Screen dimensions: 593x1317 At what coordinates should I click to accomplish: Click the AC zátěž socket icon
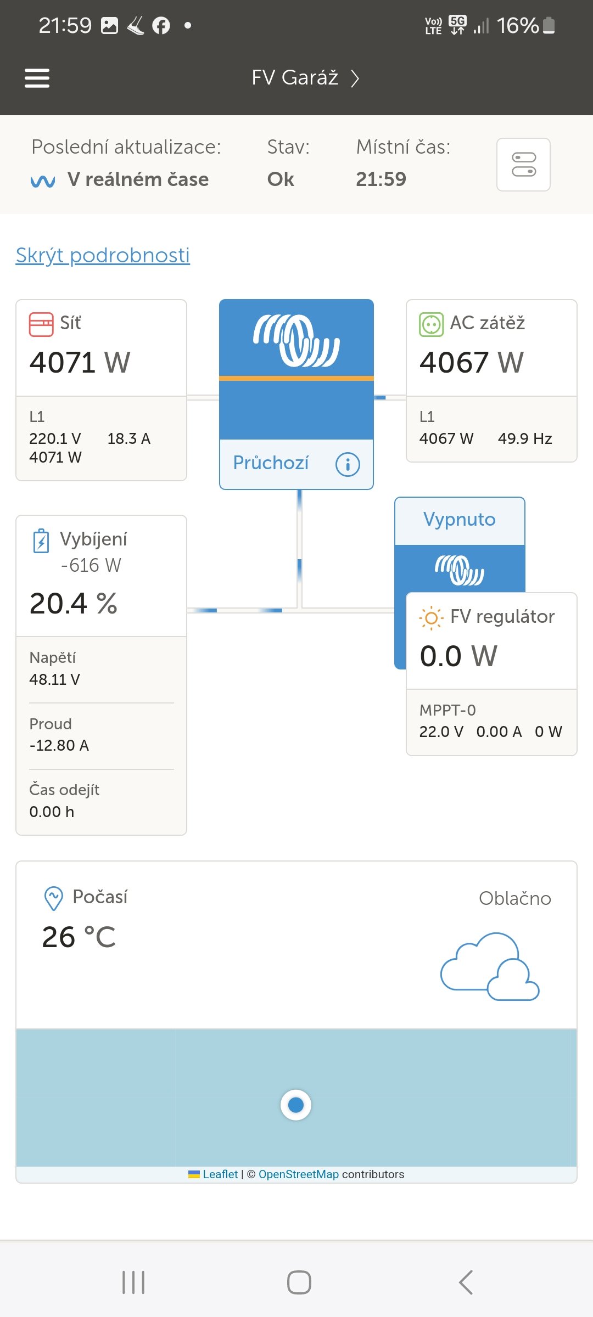(431, 324)
